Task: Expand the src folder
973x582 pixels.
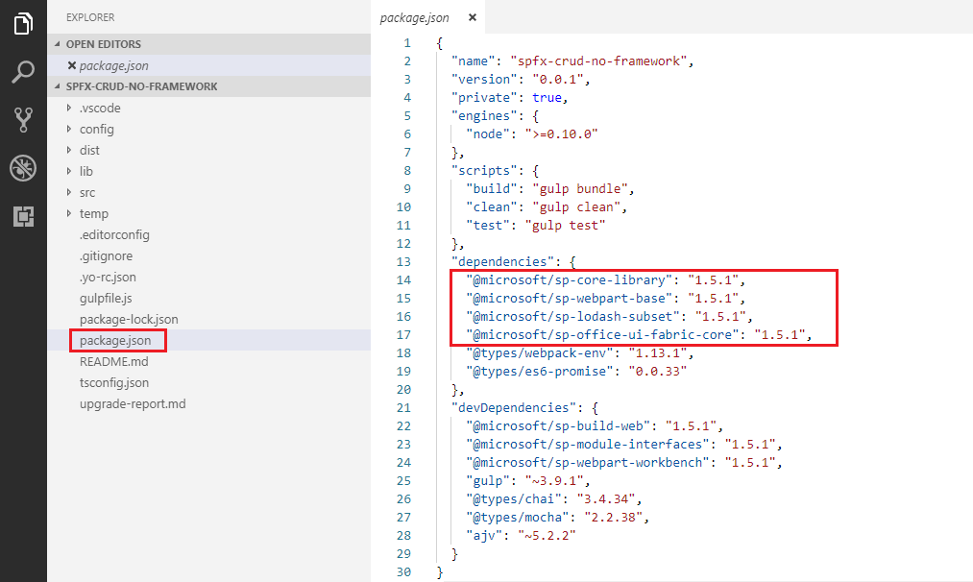Action: [x=87, y=192]
